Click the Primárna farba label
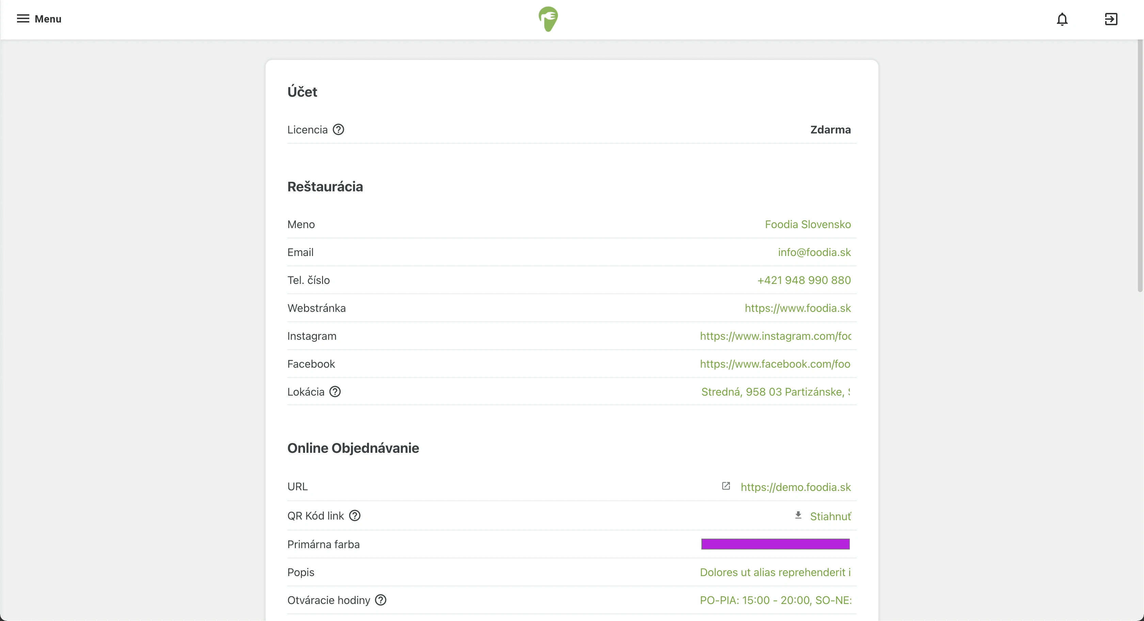The width and height of the screenshot is (1144, 621). tap(323, 545)
